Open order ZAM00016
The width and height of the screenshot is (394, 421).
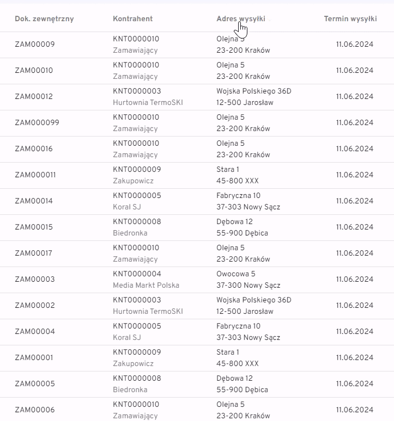[x=34, y=149]
